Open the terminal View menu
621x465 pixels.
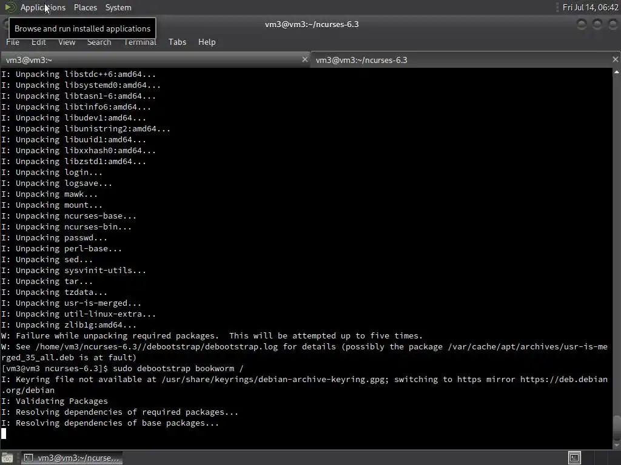click(67, 42)
